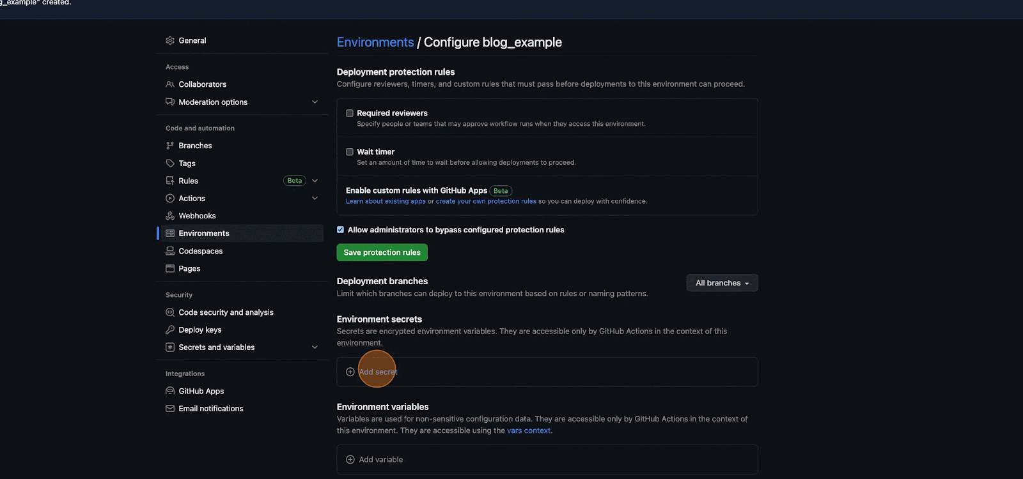Image resolution: width=1023 pixels, height=479 pixels.
Task: Expand the Moderation options chevron
Action: coord(315,102)
